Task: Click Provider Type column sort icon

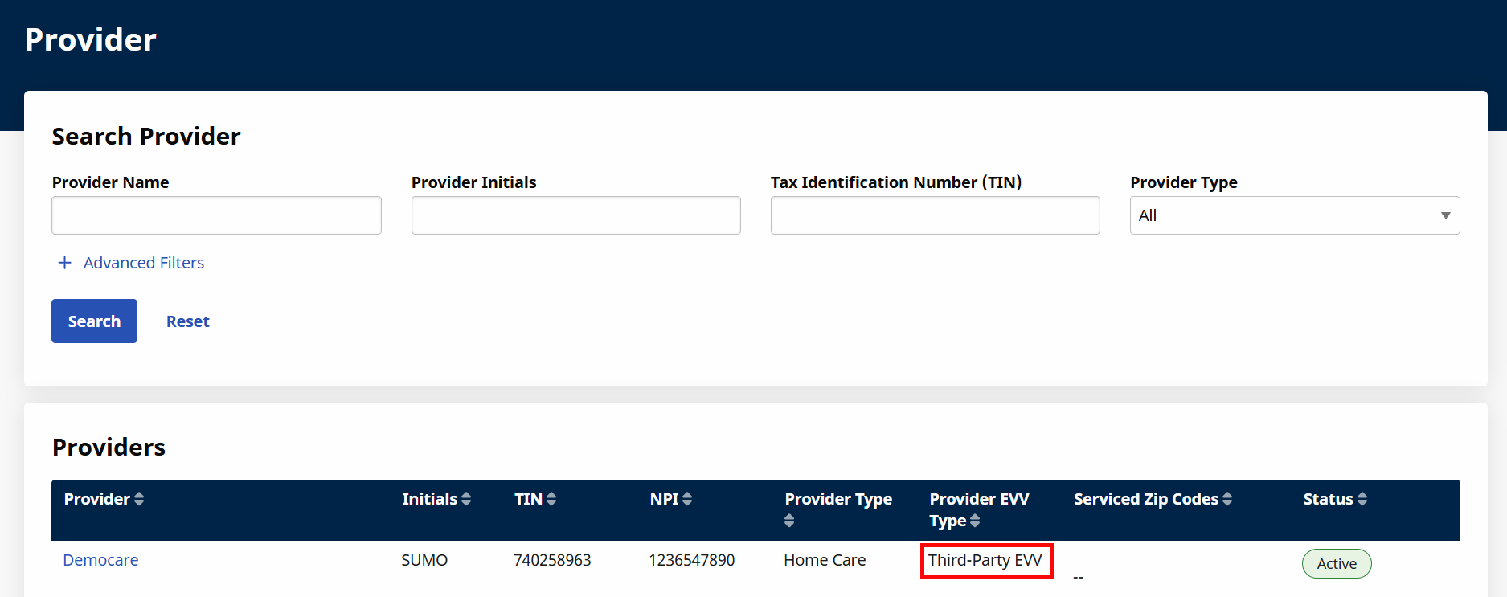Action: 789,521
